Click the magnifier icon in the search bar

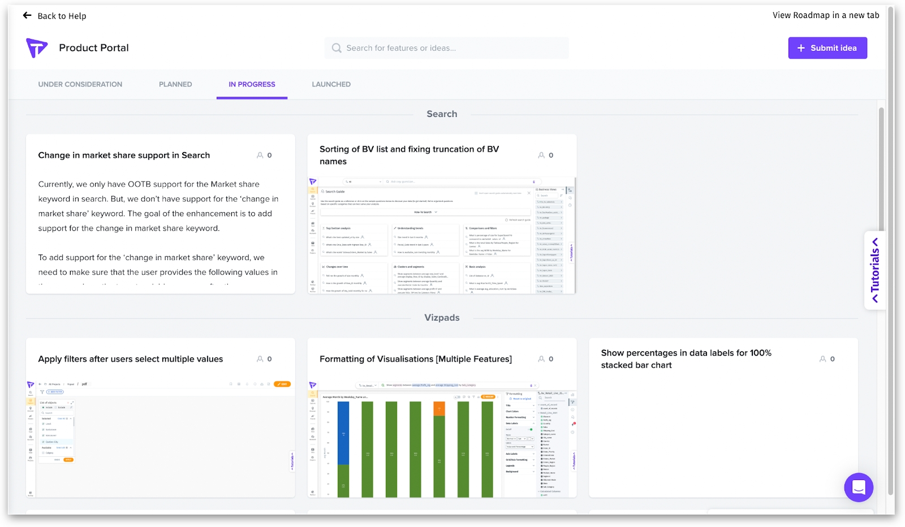point(337,48)
